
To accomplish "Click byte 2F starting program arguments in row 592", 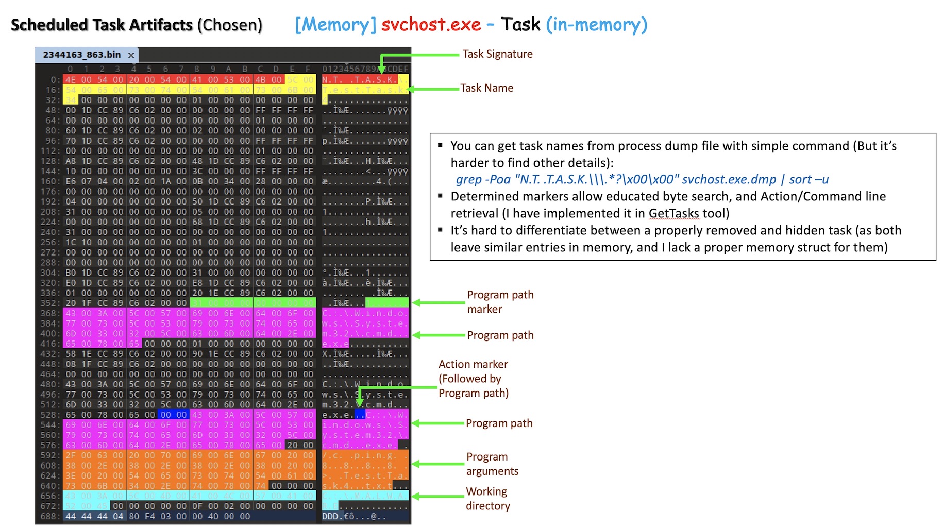I will [x=71, y=455].
